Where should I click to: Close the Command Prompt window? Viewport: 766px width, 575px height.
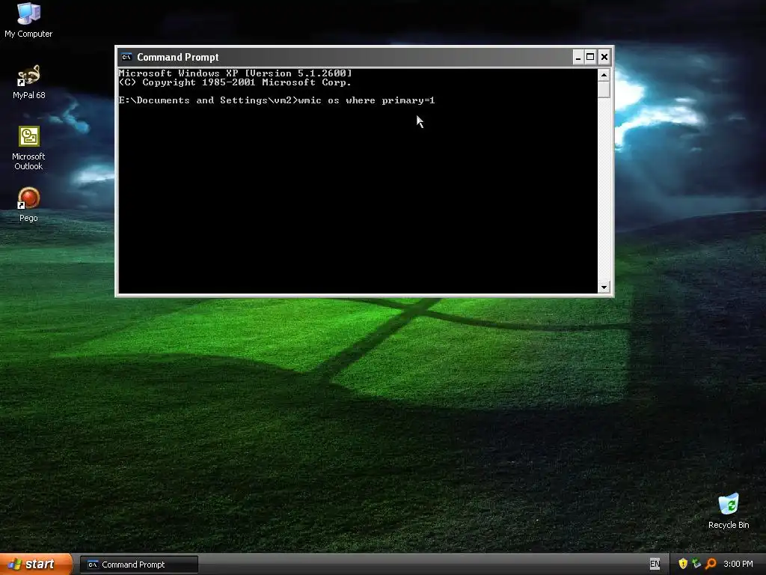(x=604, y=57)
